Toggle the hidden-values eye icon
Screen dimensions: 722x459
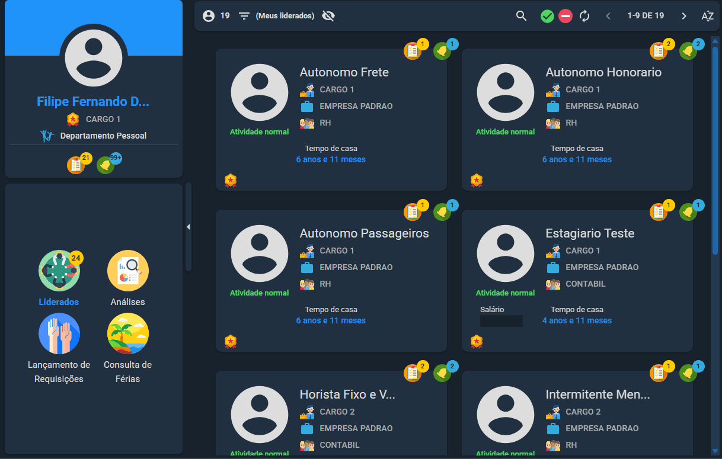coord(328,16)
